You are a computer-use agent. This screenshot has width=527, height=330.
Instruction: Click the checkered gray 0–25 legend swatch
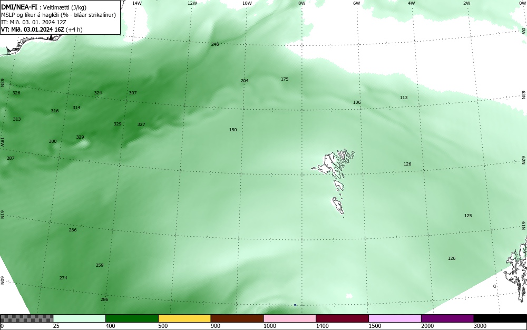26,318
